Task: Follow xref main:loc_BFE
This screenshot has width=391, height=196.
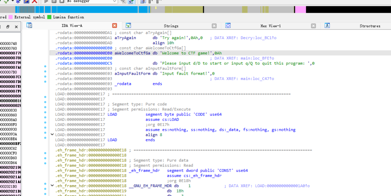Action: [x=258, y=58]
